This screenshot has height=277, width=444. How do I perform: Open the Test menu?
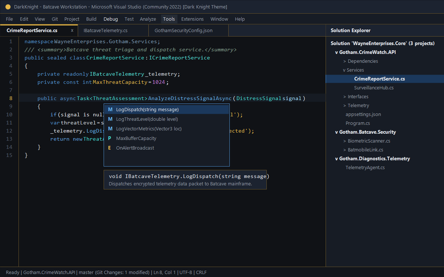click(x=129, y=19)
